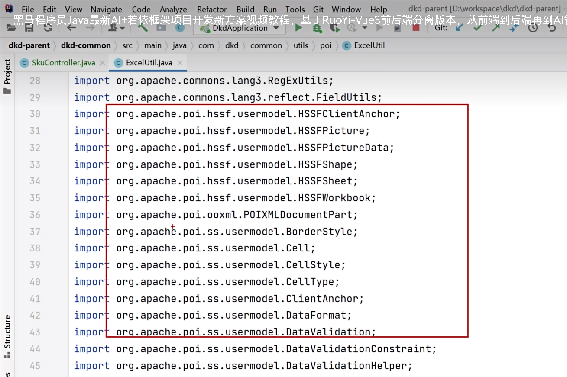Click the profiler run icon

click(352, 28)
